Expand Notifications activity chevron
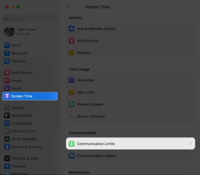Viewport: 200px width, 175px height. point(191,41)
